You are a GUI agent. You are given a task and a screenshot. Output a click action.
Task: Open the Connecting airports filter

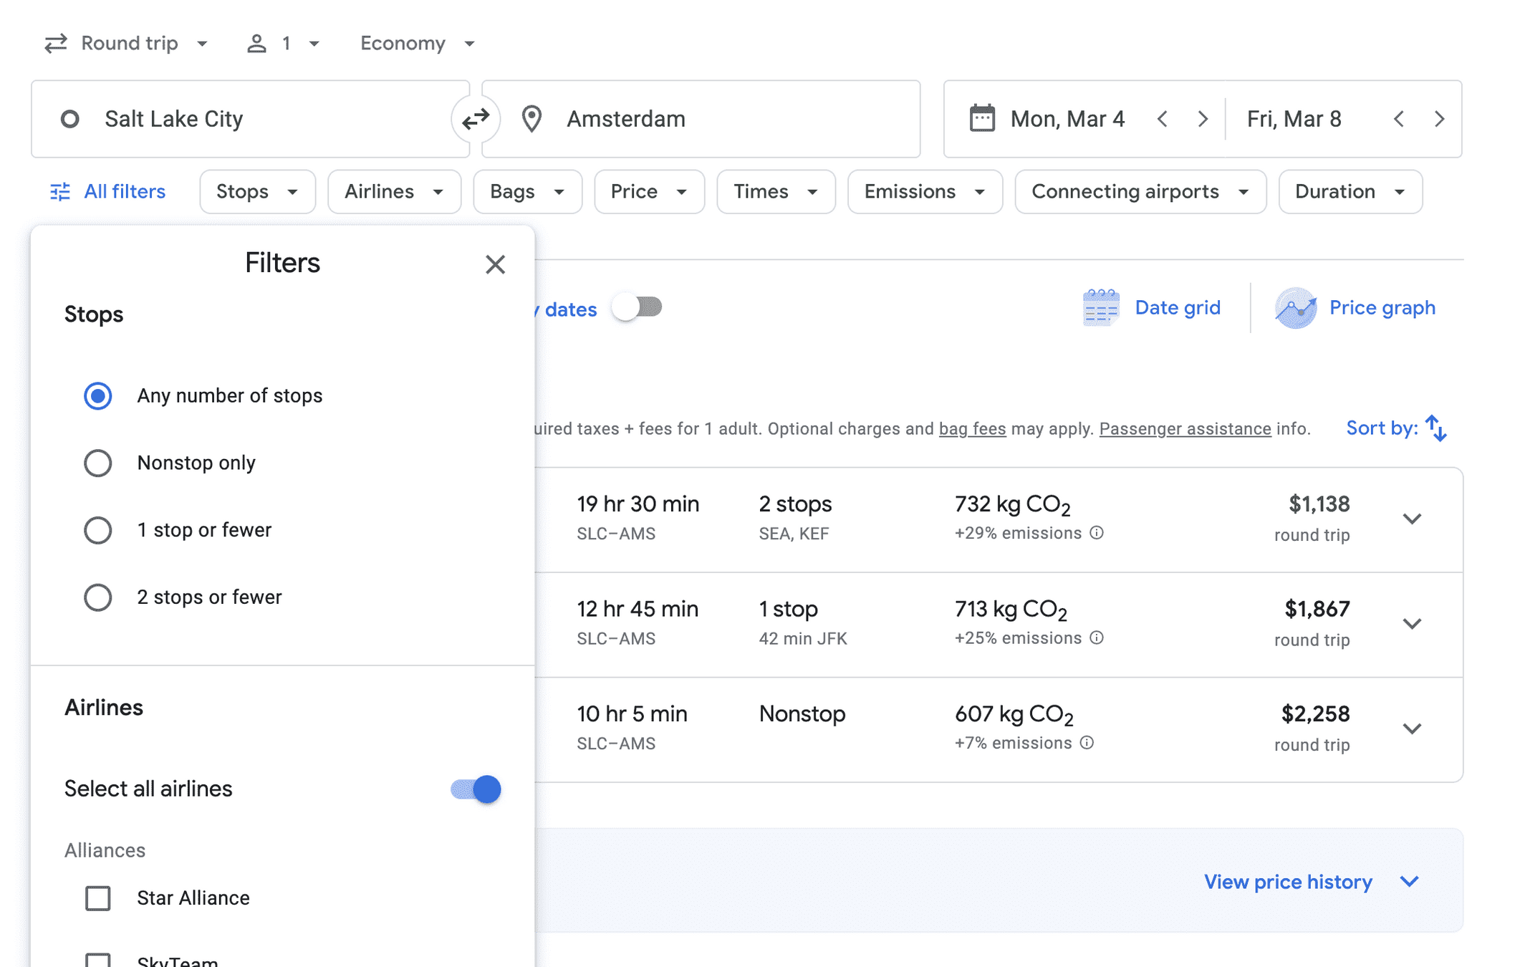click(1140, 191)
